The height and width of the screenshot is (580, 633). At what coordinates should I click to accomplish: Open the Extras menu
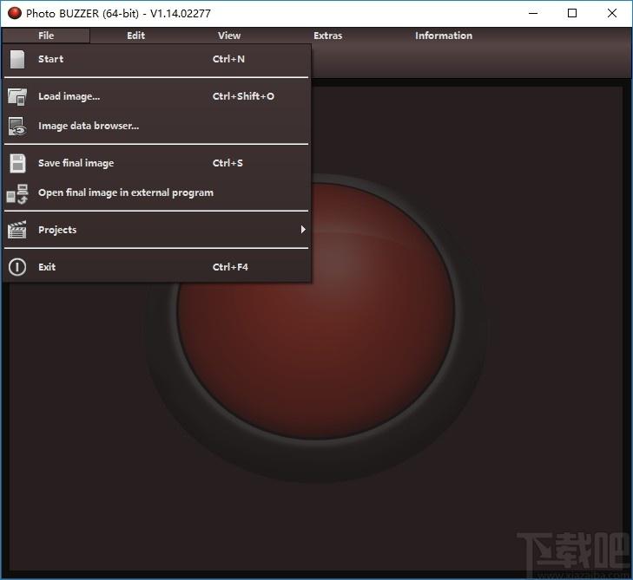click(328, 36)
